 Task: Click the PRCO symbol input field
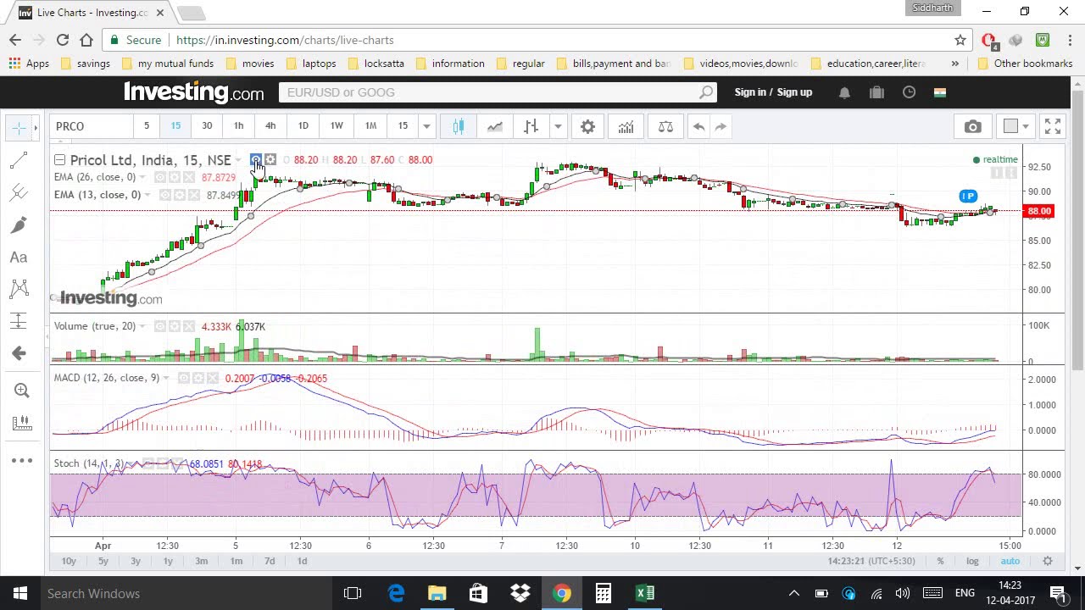tap(91, 126)
